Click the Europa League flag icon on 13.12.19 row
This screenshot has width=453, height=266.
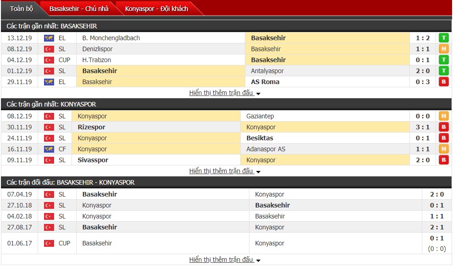[49, 38]
